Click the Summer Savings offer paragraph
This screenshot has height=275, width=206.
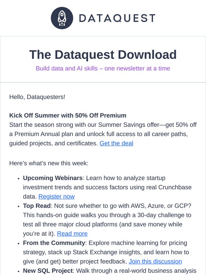pyautogui.click(x=103, y=134)
